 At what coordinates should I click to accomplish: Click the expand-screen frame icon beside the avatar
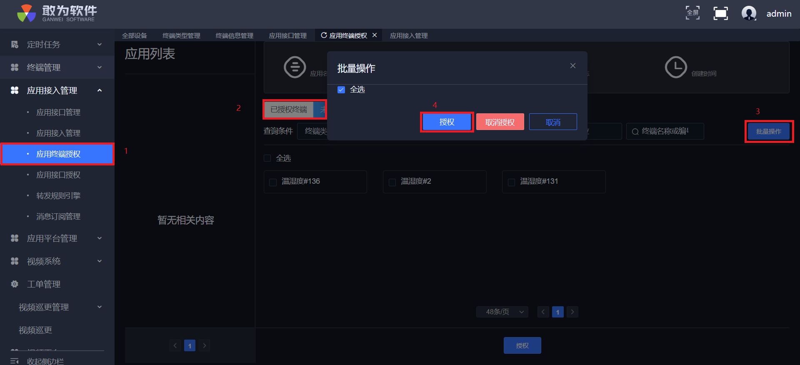pos(720,13)
